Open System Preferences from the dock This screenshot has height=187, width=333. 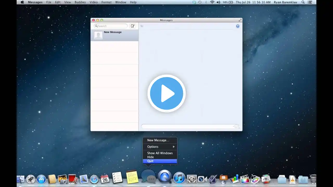(192, 179)
